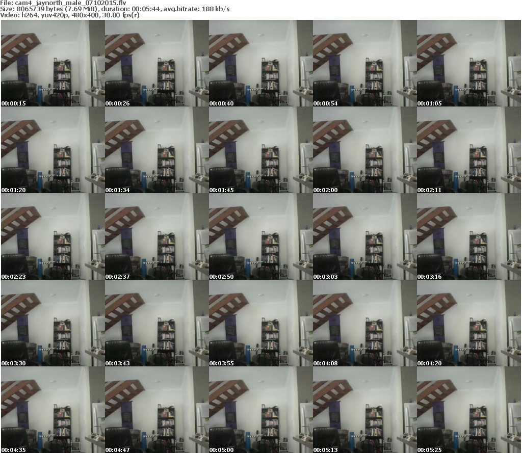
Task: Click the video codec text h264
Action: pos(29,15)
